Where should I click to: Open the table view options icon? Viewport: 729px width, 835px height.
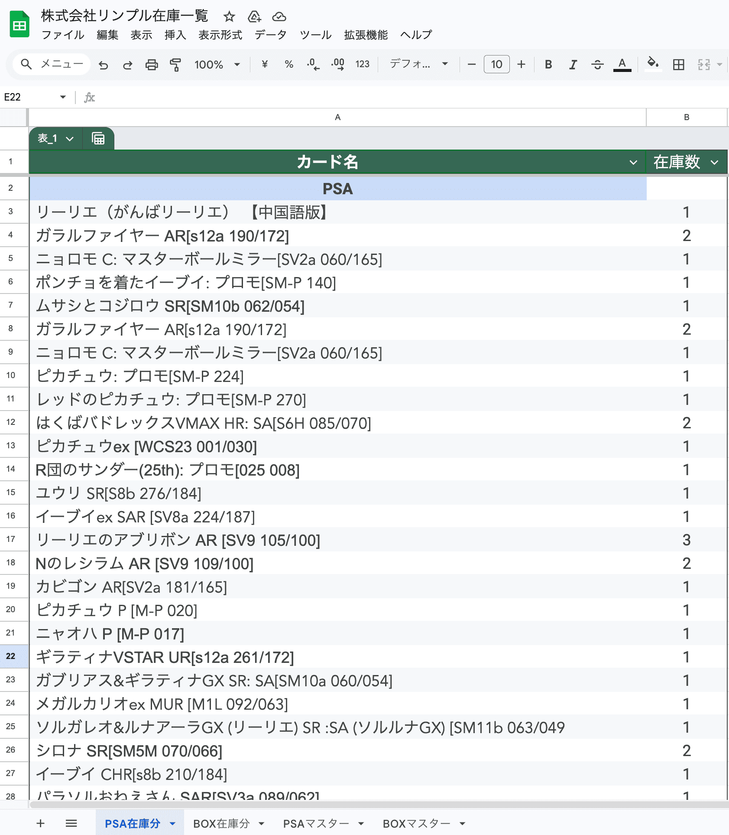tap(98, 138)
